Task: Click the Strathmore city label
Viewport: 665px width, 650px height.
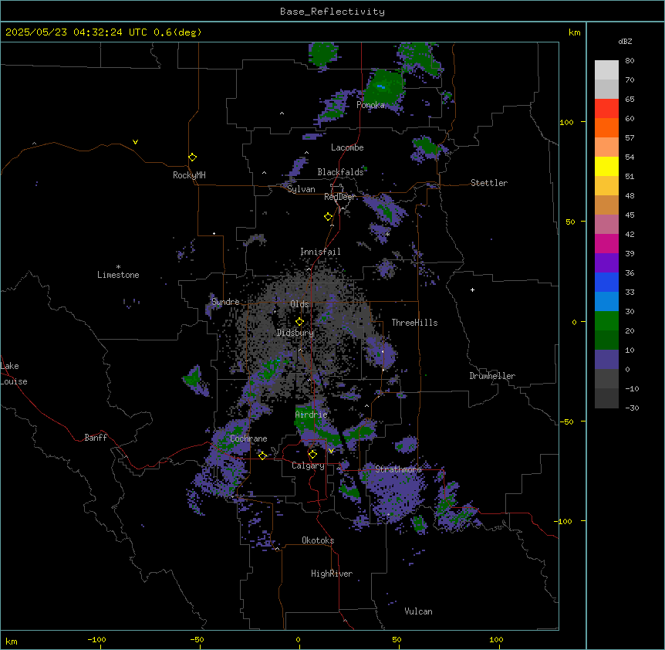Action: coord(399,469)
